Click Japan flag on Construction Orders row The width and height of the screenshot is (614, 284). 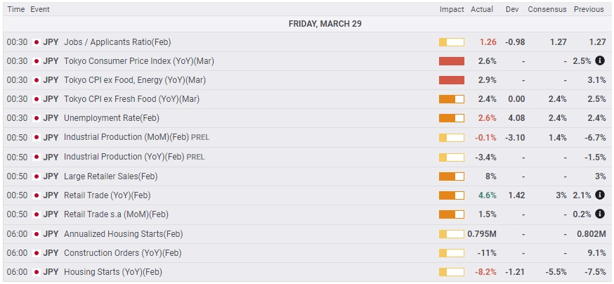click(x=37, y=253)
